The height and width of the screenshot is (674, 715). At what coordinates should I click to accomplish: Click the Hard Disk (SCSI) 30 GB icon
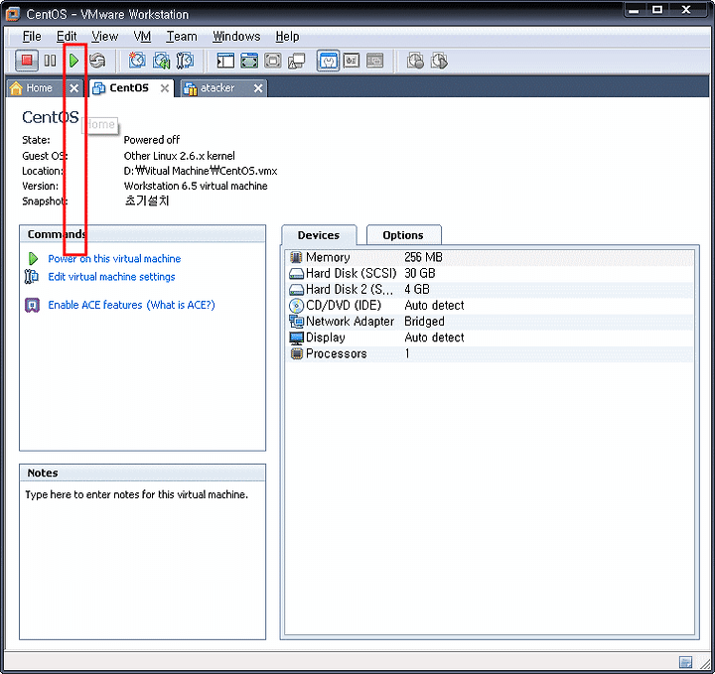(296, 273)
